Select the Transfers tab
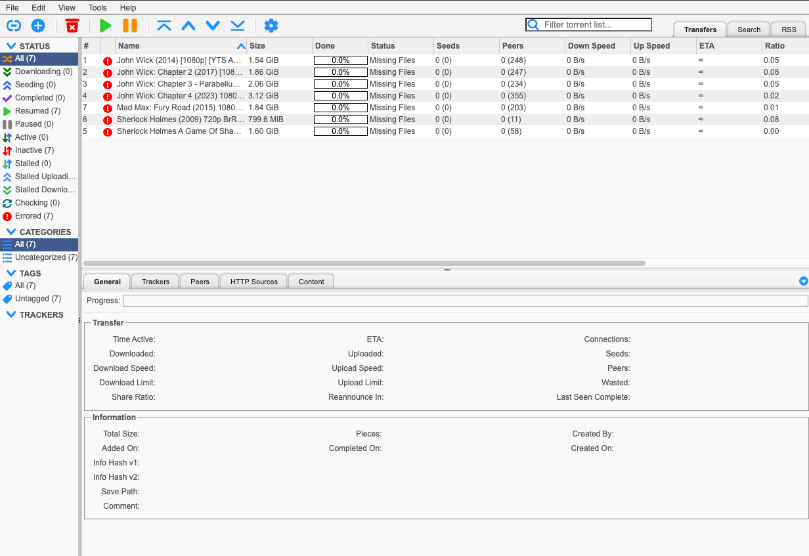 pos(700,30)
